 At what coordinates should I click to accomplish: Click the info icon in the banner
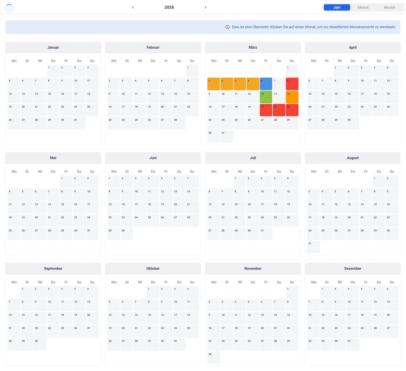tap(227, 27)
